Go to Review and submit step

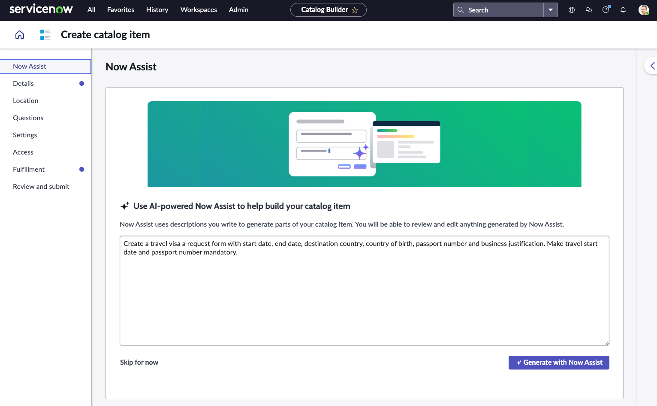(x=45, y=187)
